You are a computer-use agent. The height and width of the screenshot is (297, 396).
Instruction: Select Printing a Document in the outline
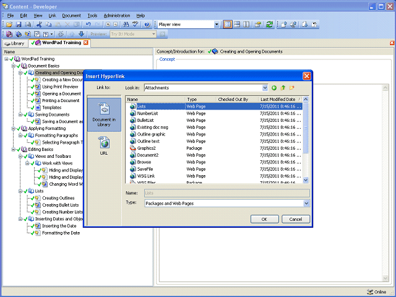(61, 100)
